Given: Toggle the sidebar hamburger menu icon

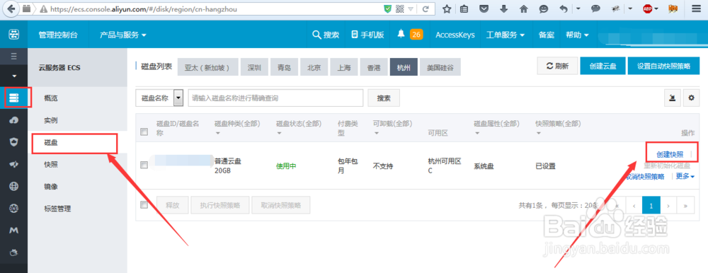Looking at the screenshot, I should coord(13,57).
